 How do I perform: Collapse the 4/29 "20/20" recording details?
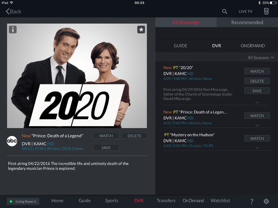point(257,102)
